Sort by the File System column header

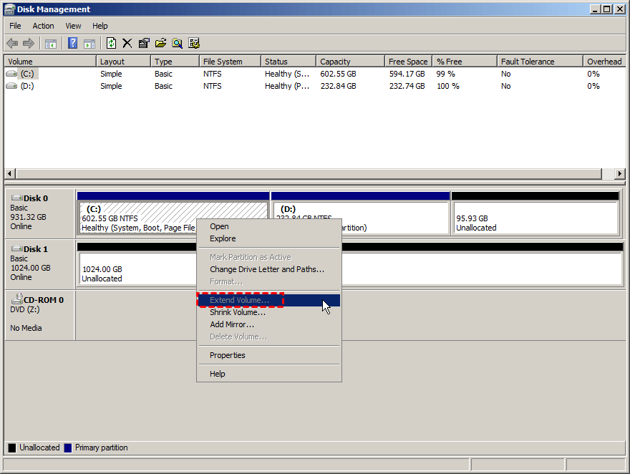(x=223, y=62)
